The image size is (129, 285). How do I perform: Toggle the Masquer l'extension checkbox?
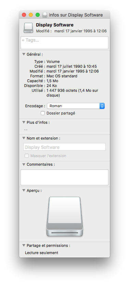[27, 156]
